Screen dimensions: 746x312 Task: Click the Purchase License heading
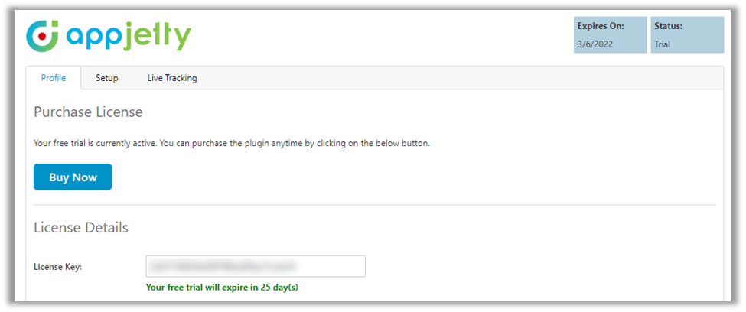click(x=88, y=112)
